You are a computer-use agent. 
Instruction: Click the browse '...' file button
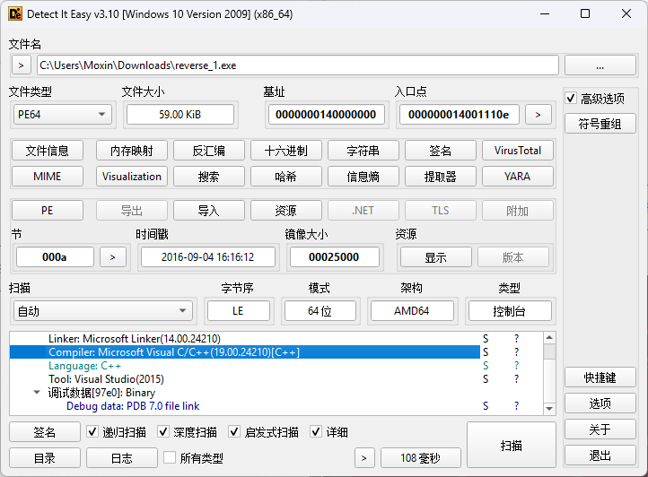(x=600, y=65)
